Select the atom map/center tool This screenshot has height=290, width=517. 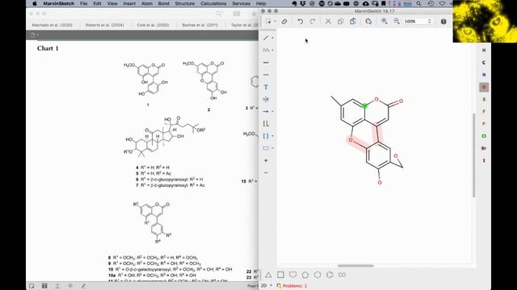pyautogui.click(x=266, y=99)
